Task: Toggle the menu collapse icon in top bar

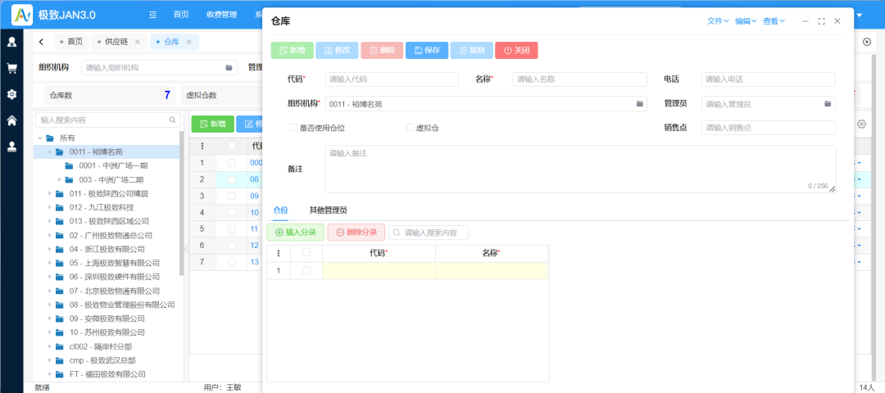Action: point(152,15)
